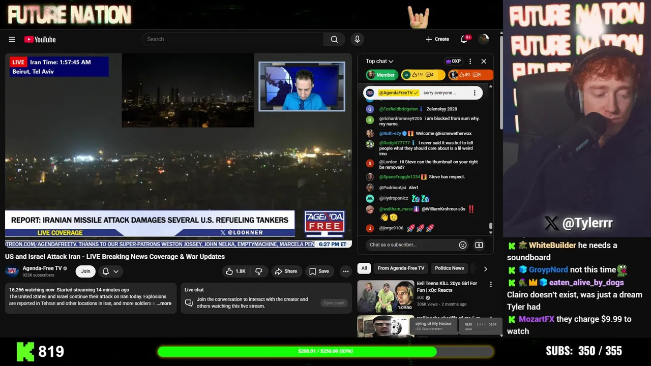Open the Create menu

tap(437, 39)
